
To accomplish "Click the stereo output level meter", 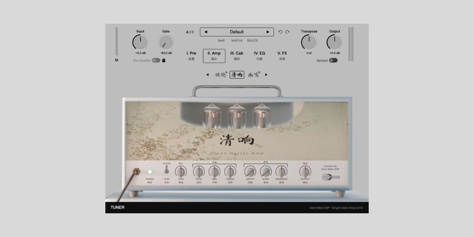I will tap(351, 44).
